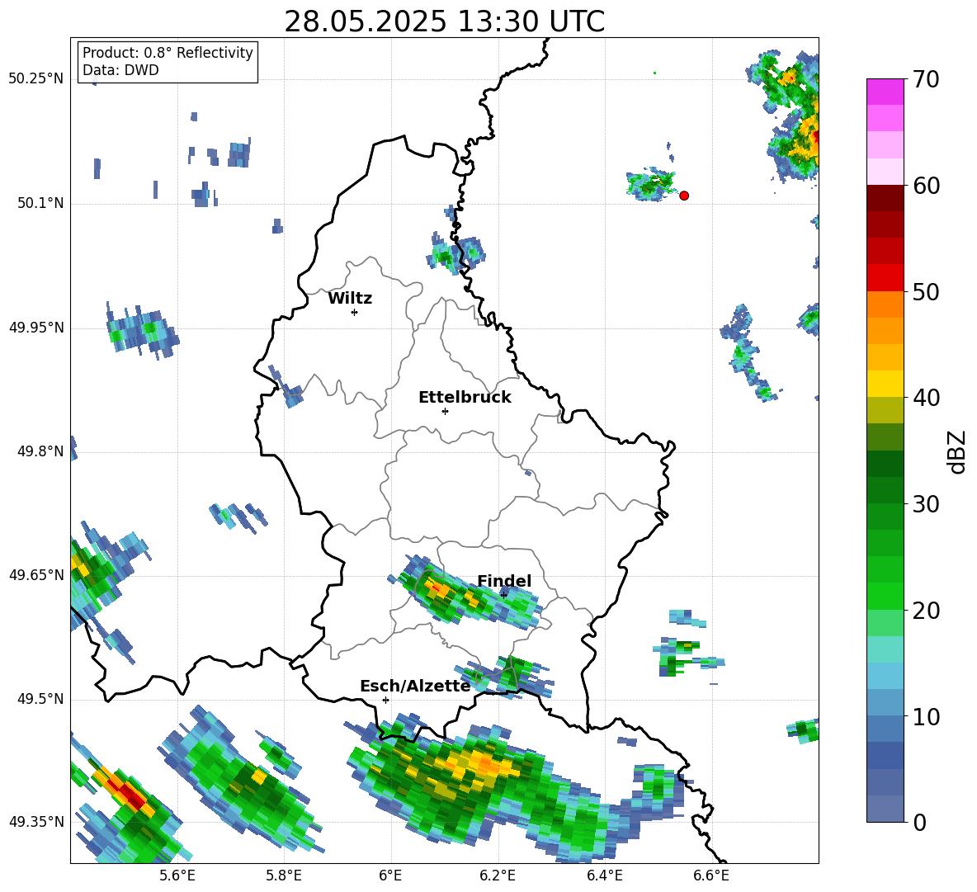Click the Esch/Alzette cross marker

pos(385,700)
